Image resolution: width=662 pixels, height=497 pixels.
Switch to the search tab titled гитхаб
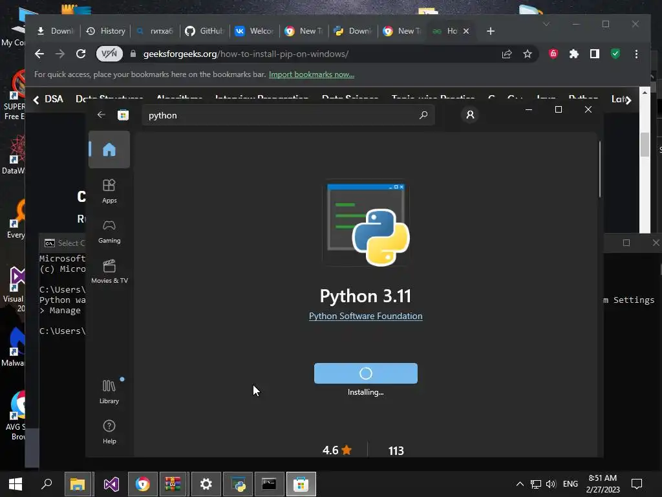click(155, 31)
